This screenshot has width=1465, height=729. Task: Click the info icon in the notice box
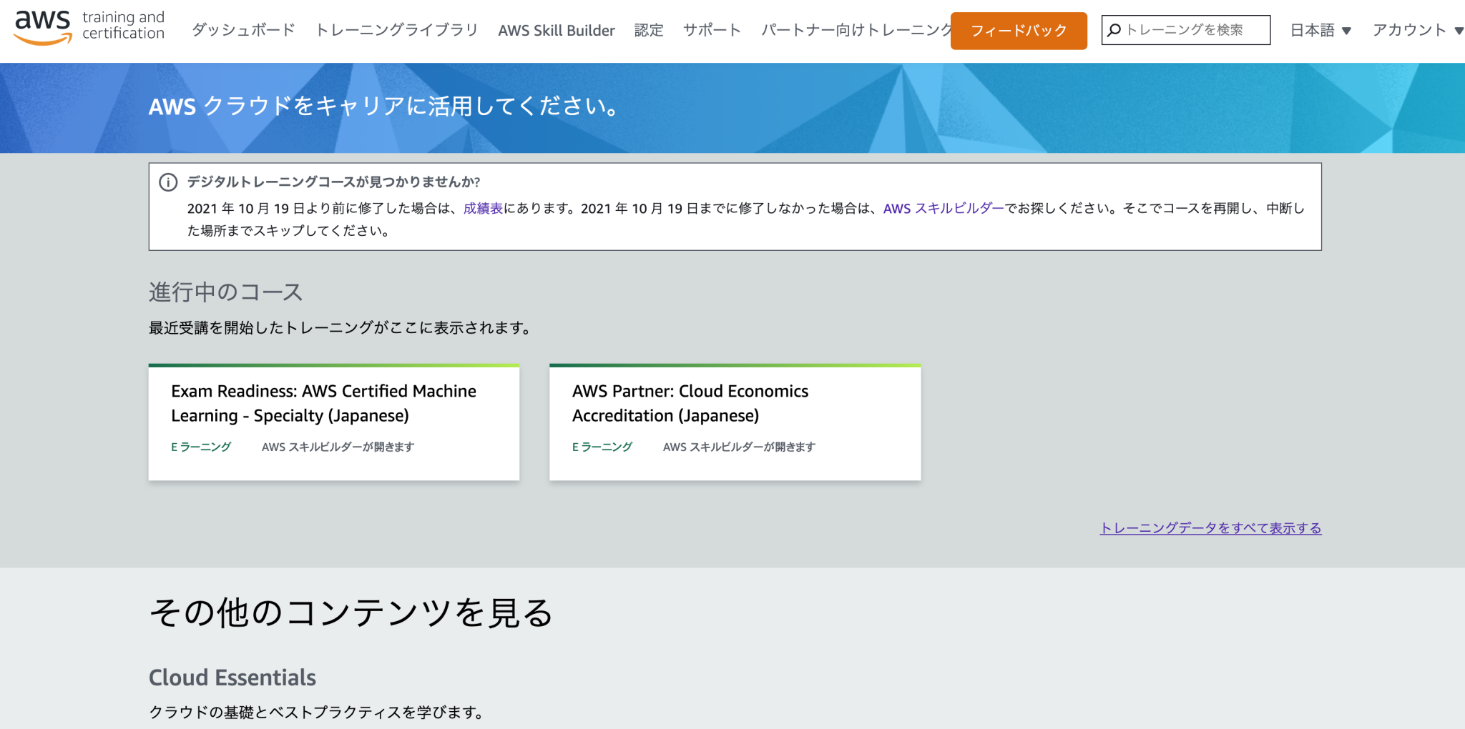[x=168, y=182]
